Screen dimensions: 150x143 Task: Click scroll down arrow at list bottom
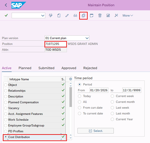71,138
